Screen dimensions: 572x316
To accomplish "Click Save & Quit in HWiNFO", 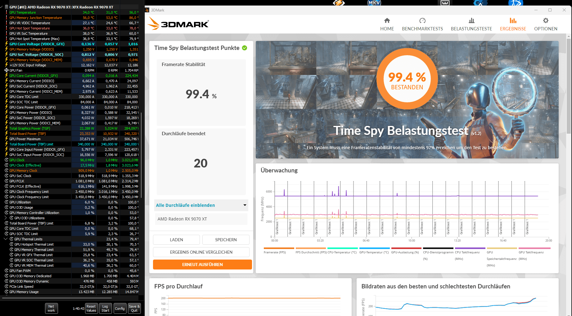I will 134,308.
